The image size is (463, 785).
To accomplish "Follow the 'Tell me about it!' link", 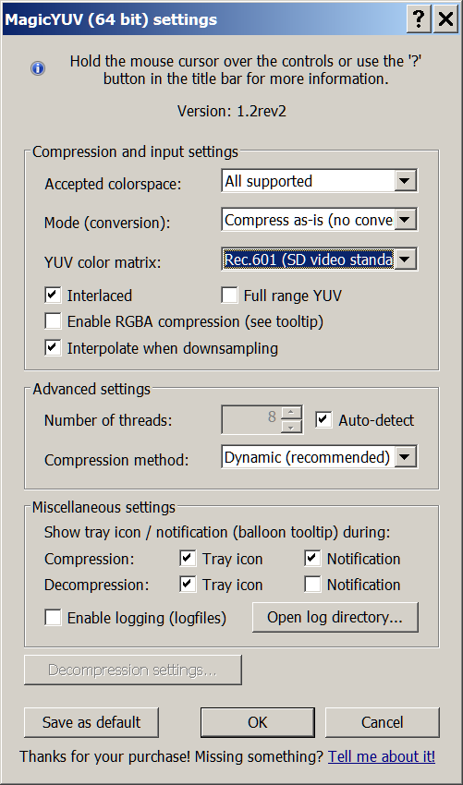I will (x=382, y=756).
